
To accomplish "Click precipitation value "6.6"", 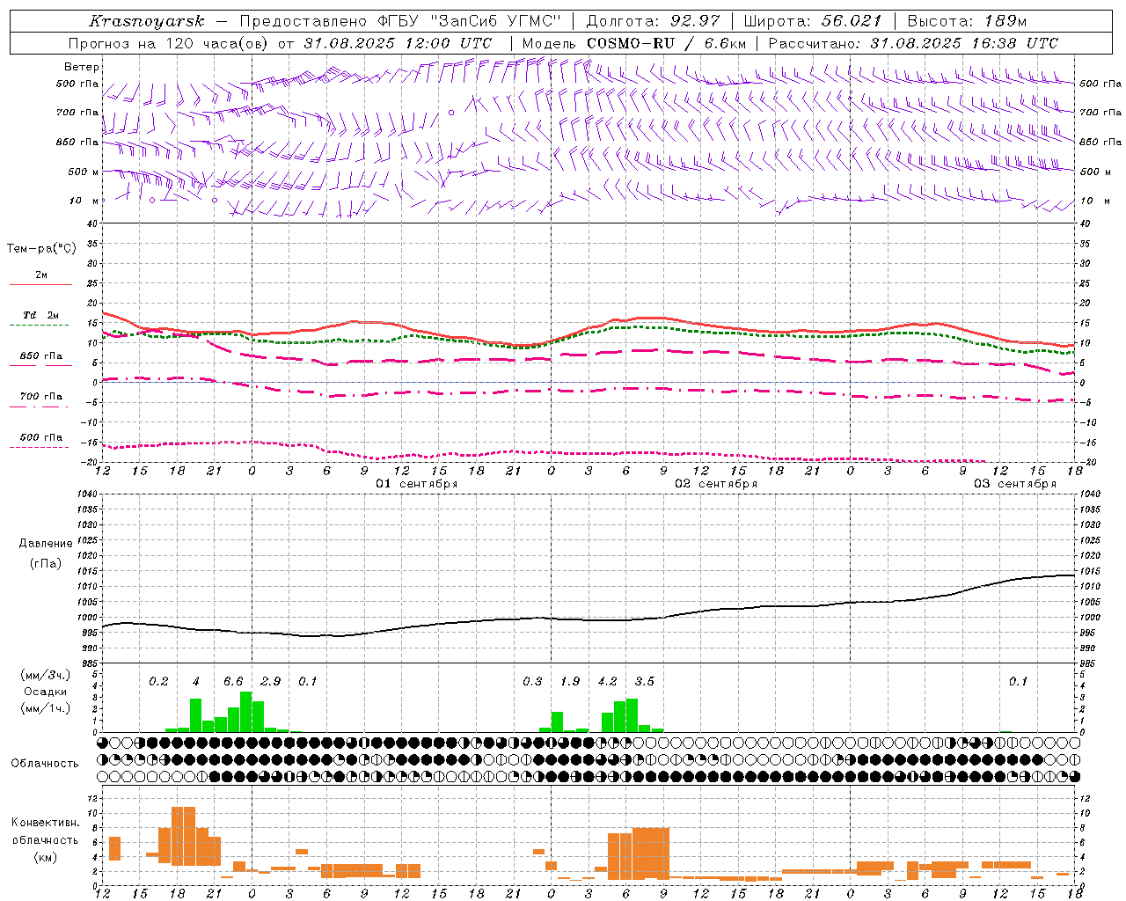I will tap(233, 682).
